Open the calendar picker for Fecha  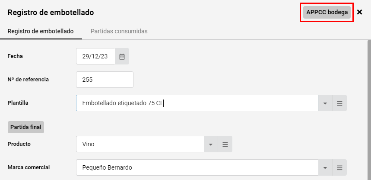pyautogui.click(x=122, y=56)
